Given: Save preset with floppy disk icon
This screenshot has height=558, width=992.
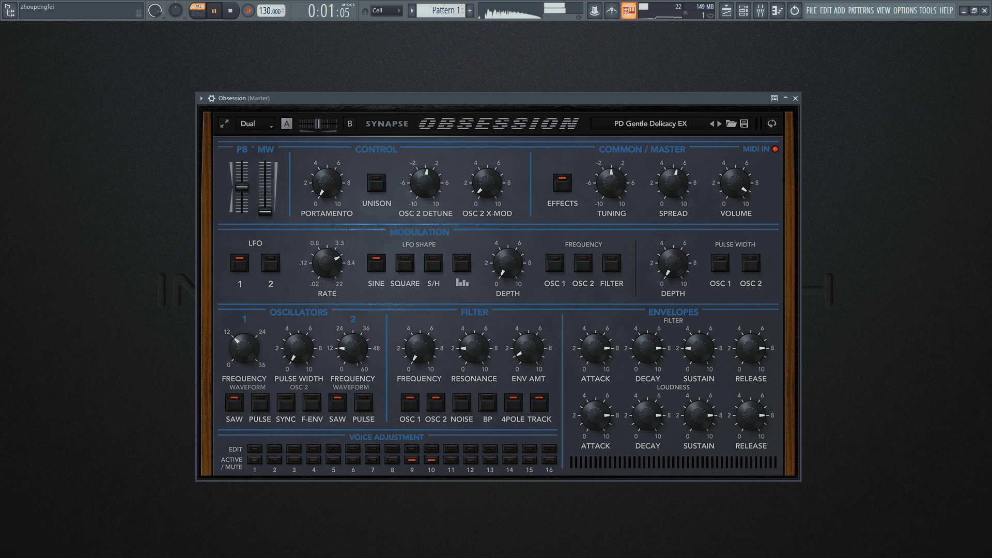Looking at the screenshot, I should click(x=744, y=123).
